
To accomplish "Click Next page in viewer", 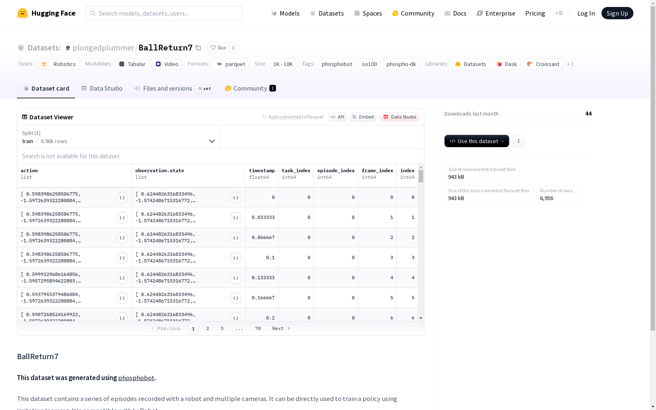I will 281,328.
